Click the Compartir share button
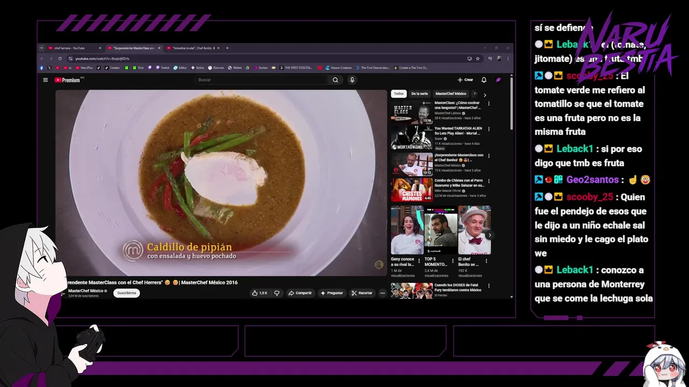The height and width of the screenshot is (387, 689). (x=300, y=293)
